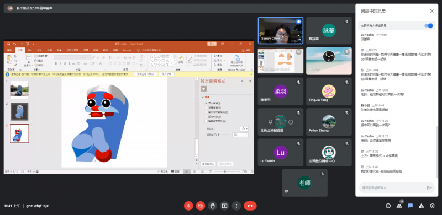Click the Find 尋找 magnifier in ribbon
442x215 pixels.
coord(218,56)
